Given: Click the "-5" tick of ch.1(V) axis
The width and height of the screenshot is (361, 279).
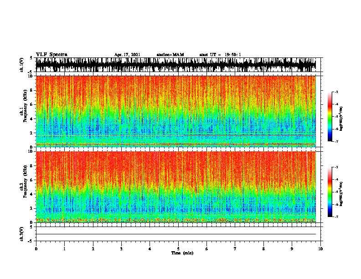Looking at the screenshot, I should pos(30,72).
